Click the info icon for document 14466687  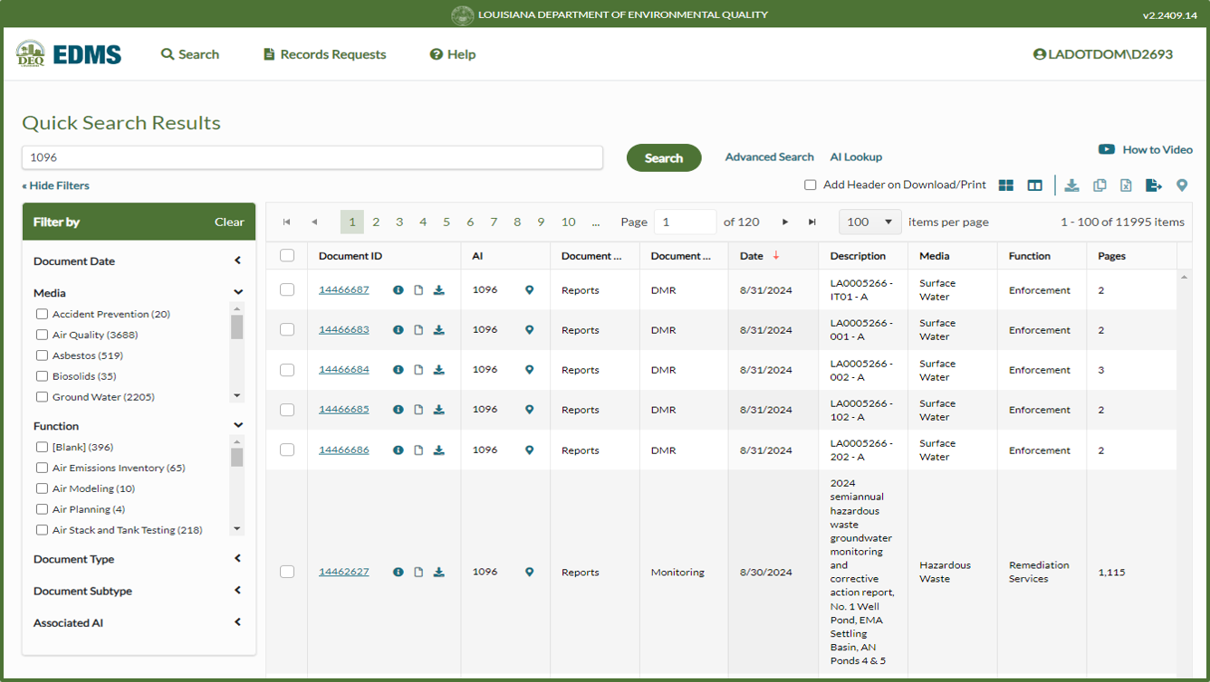[x=398, y=289]
